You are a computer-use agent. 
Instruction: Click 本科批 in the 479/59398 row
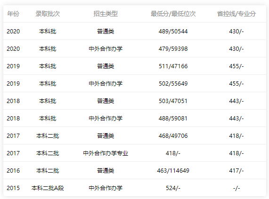point(48,49)
